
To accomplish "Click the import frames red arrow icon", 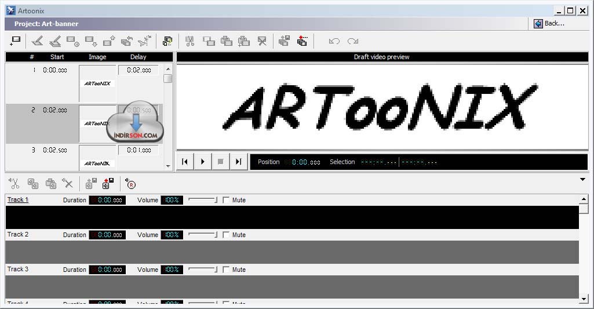I will coord(303,41).
